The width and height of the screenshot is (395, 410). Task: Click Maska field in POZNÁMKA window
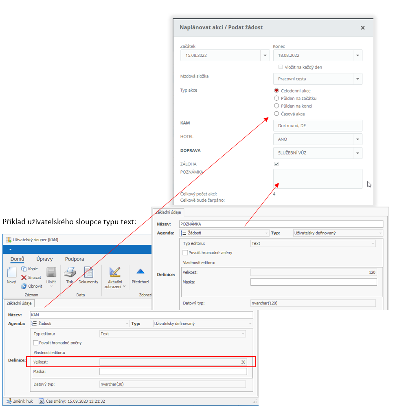[314, 282]
